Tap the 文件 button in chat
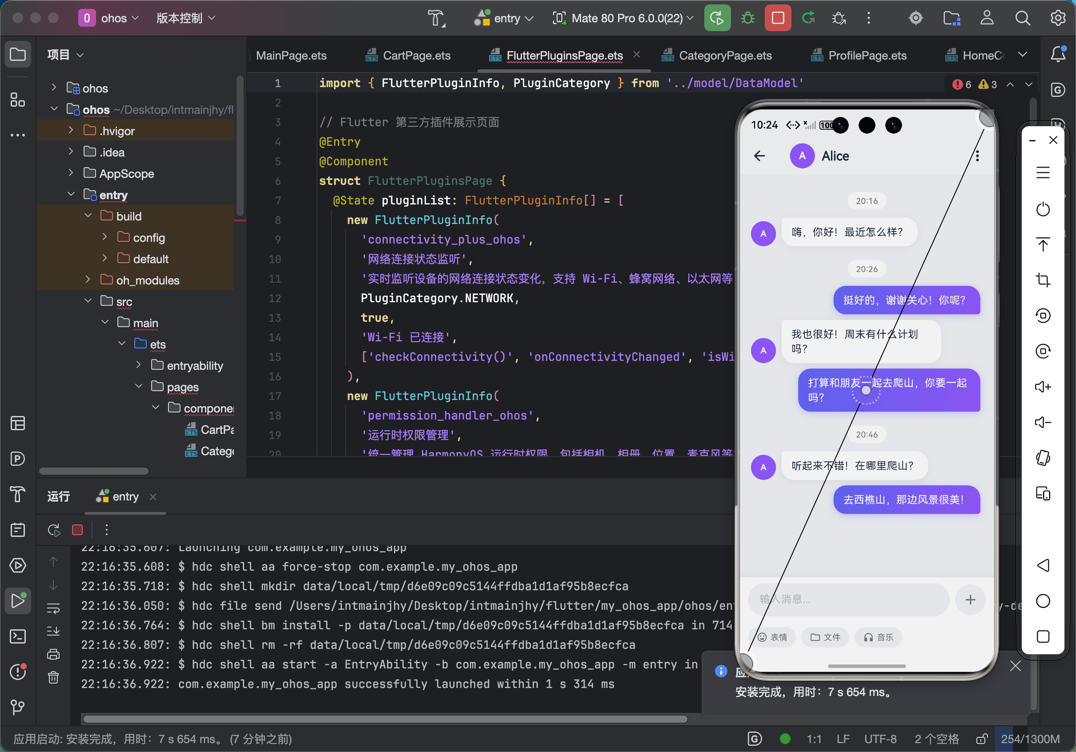The width and height of the screenshot is (1076, 752). [x=825, y=637]
